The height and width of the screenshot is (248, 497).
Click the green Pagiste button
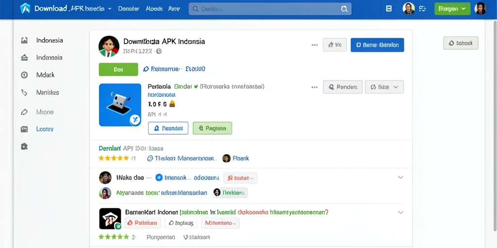(213, 128)
